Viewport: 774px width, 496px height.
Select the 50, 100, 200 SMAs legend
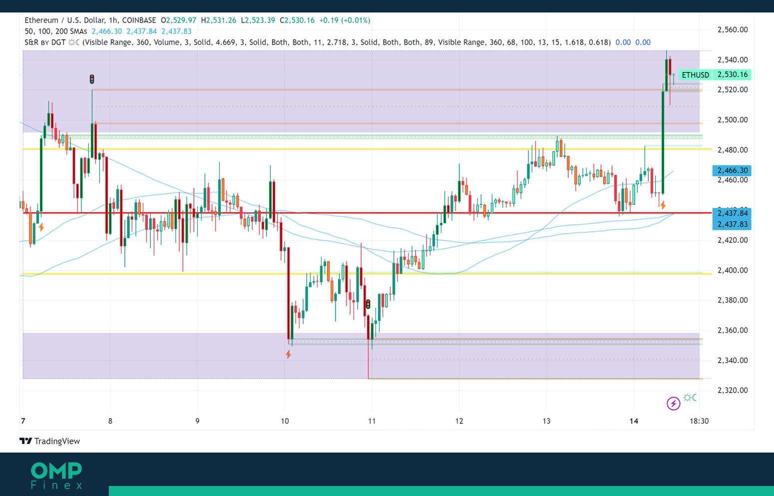click(x=55, y=31)
